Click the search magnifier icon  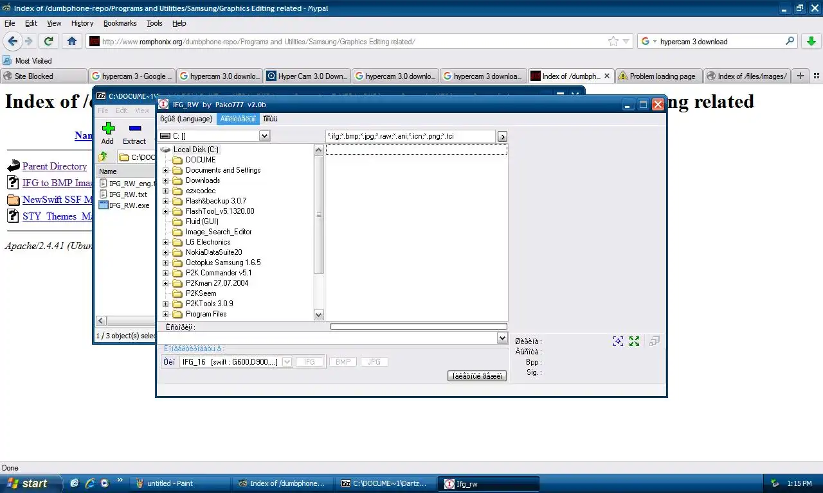[x=790, y=41]
